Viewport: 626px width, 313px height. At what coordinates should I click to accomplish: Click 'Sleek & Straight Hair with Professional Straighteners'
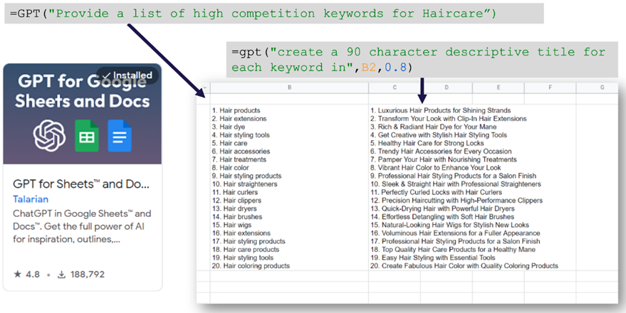[x=461, y=184]
